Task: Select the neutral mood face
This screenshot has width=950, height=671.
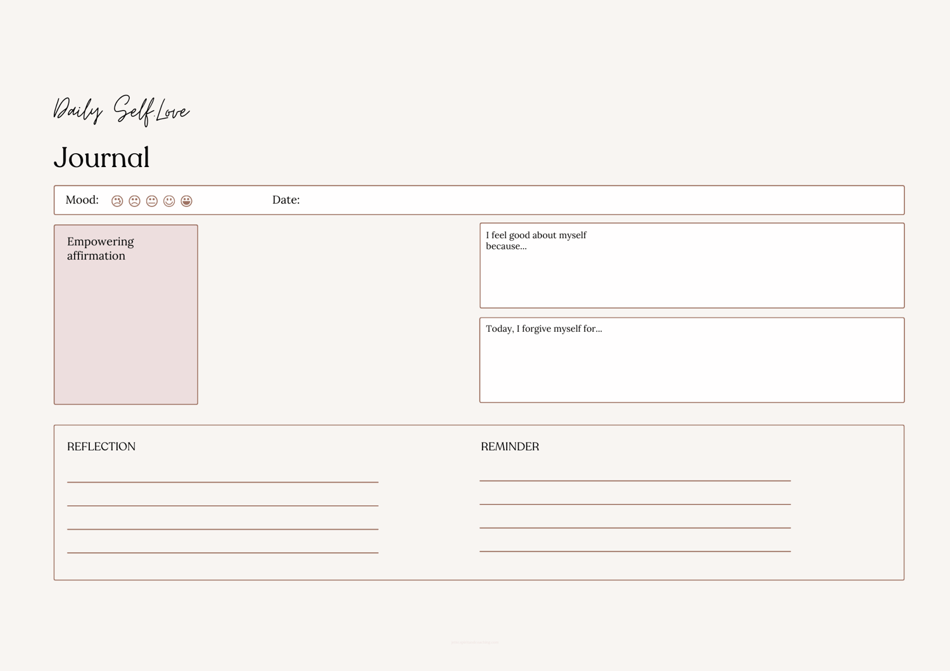Action: (x=152, y=201)
